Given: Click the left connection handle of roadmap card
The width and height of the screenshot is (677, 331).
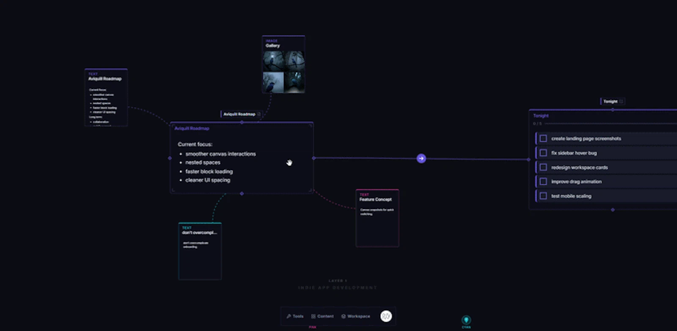Looking at the screenshot, I should pos(170,158).
